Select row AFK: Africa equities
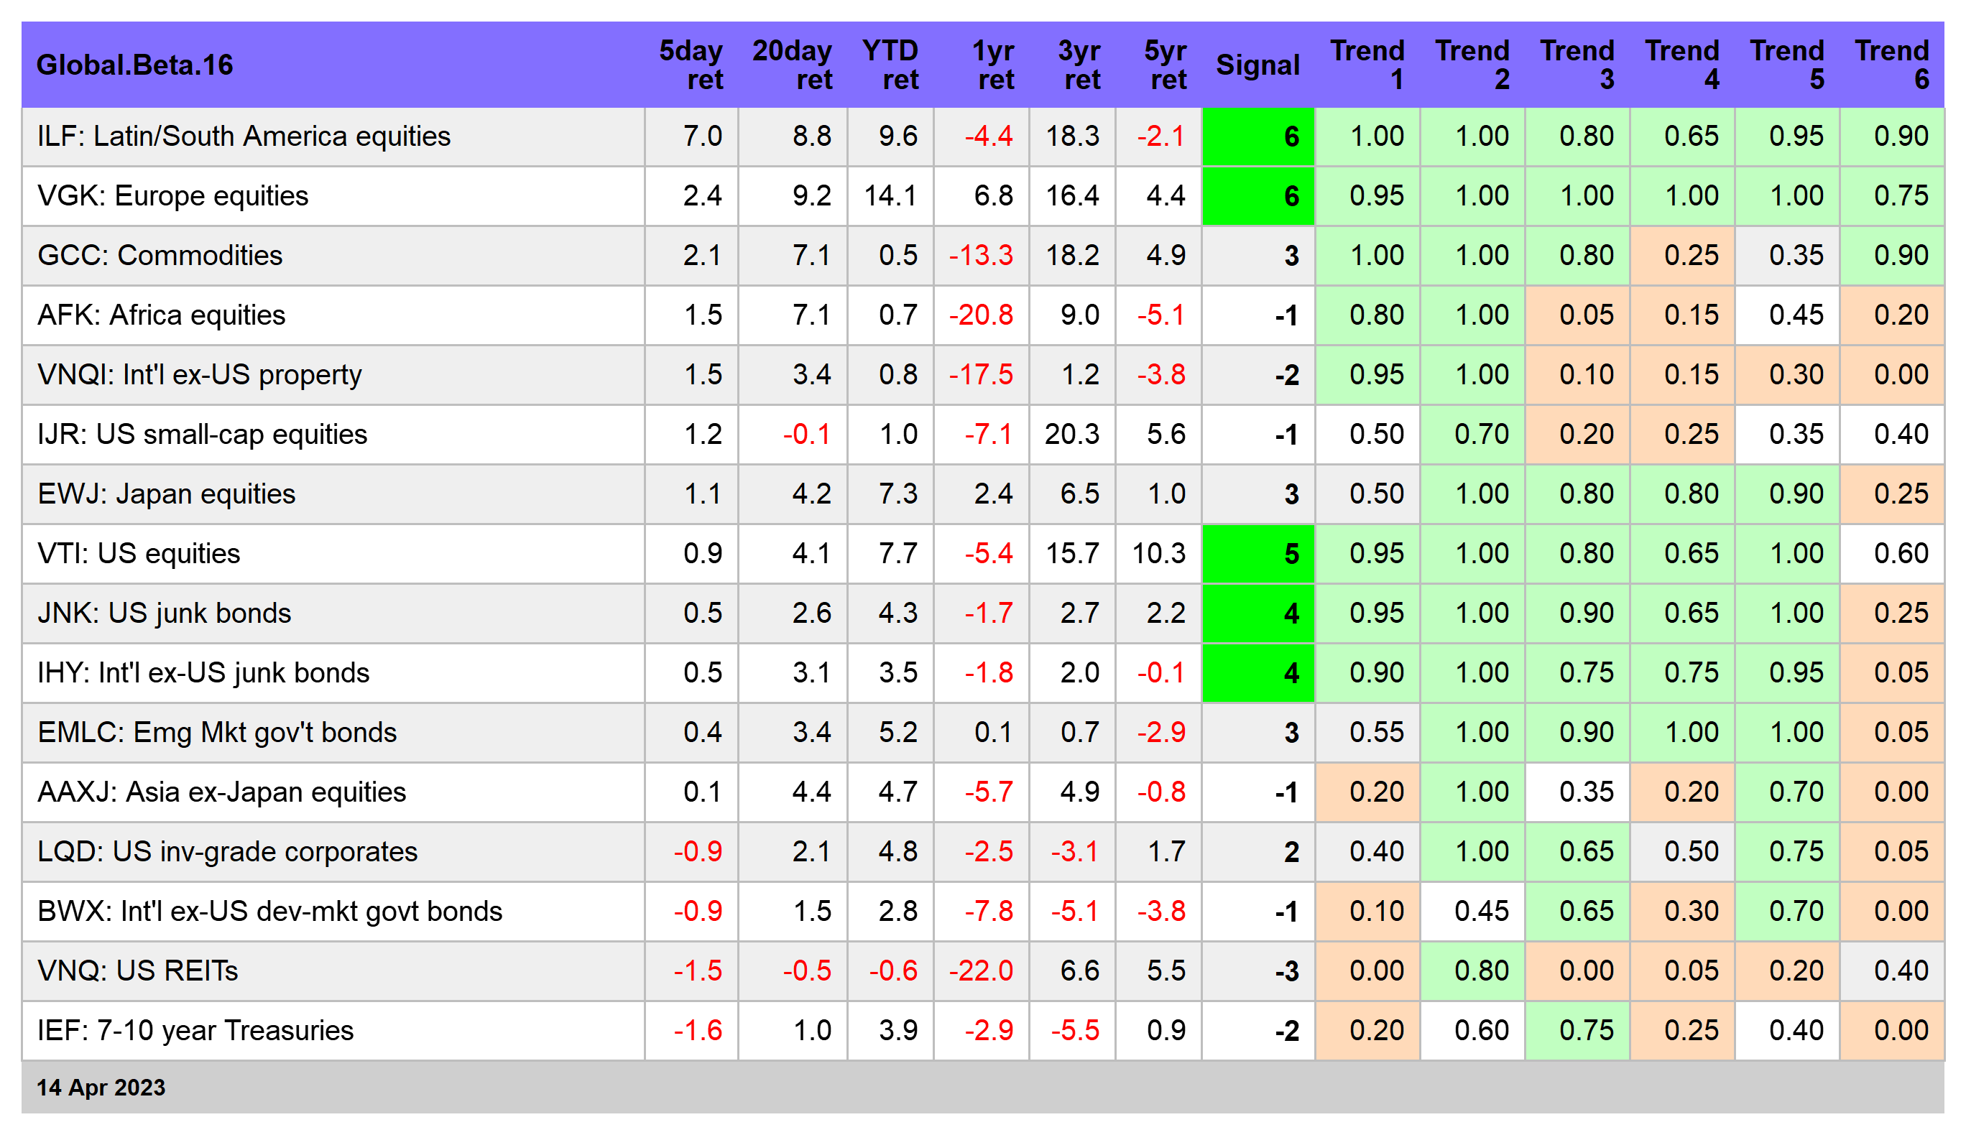 click(x=983, y=315)
